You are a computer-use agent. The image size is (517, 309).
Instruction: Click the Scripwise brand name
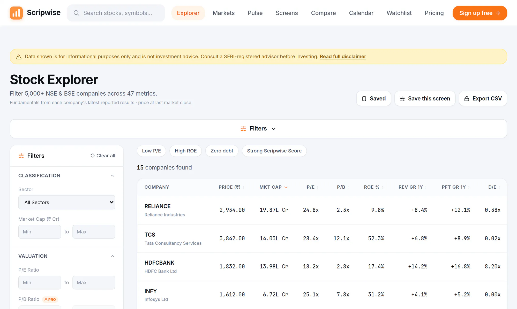(44, 13)
